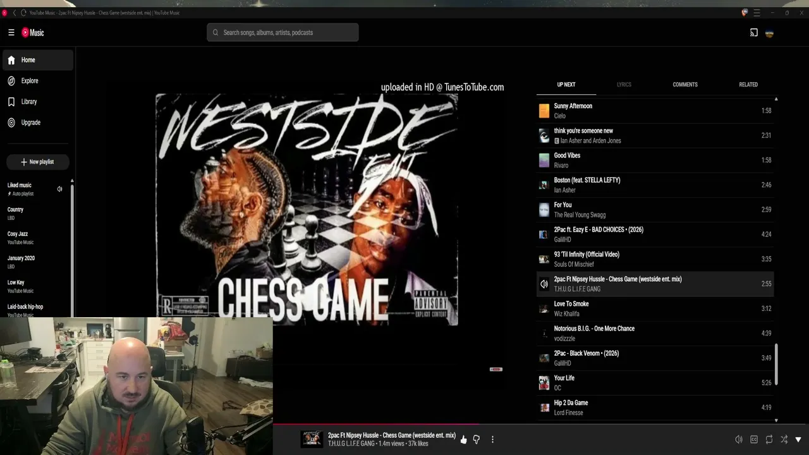Open artist The Real Young Swagg

point(580,215)
